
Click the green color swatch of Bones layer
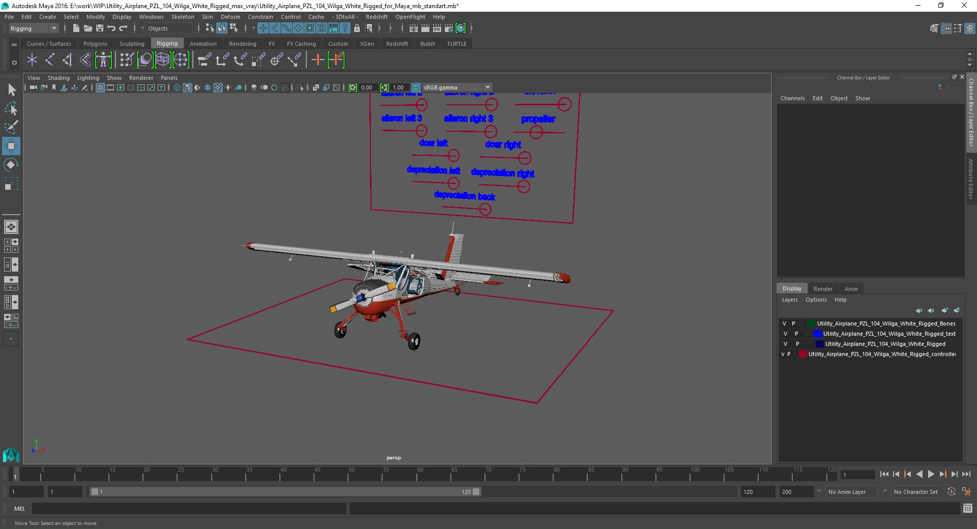pos(812,324)
